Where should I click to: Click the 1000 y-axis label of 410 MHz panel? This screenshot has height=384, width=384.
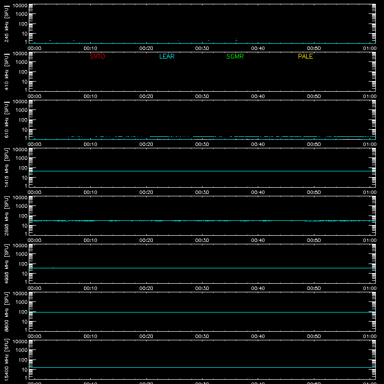(x=22, y=62)
